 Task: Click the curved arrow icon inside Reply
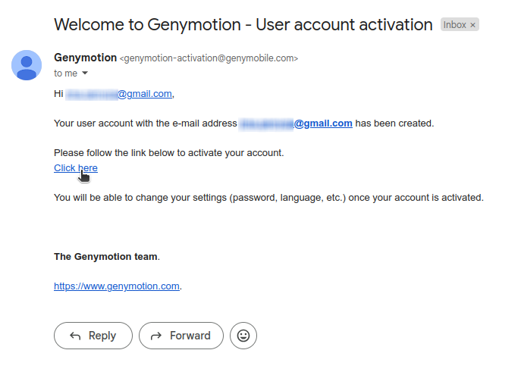(75, 336)
